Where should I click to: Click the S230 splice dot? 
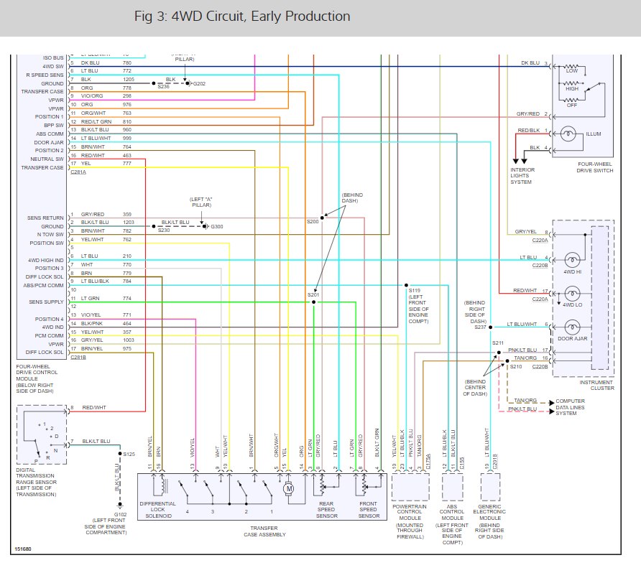point(154,226)
